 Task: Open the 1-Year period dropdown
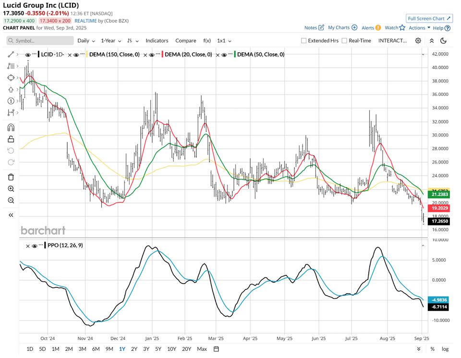click(x=111, y=41)
